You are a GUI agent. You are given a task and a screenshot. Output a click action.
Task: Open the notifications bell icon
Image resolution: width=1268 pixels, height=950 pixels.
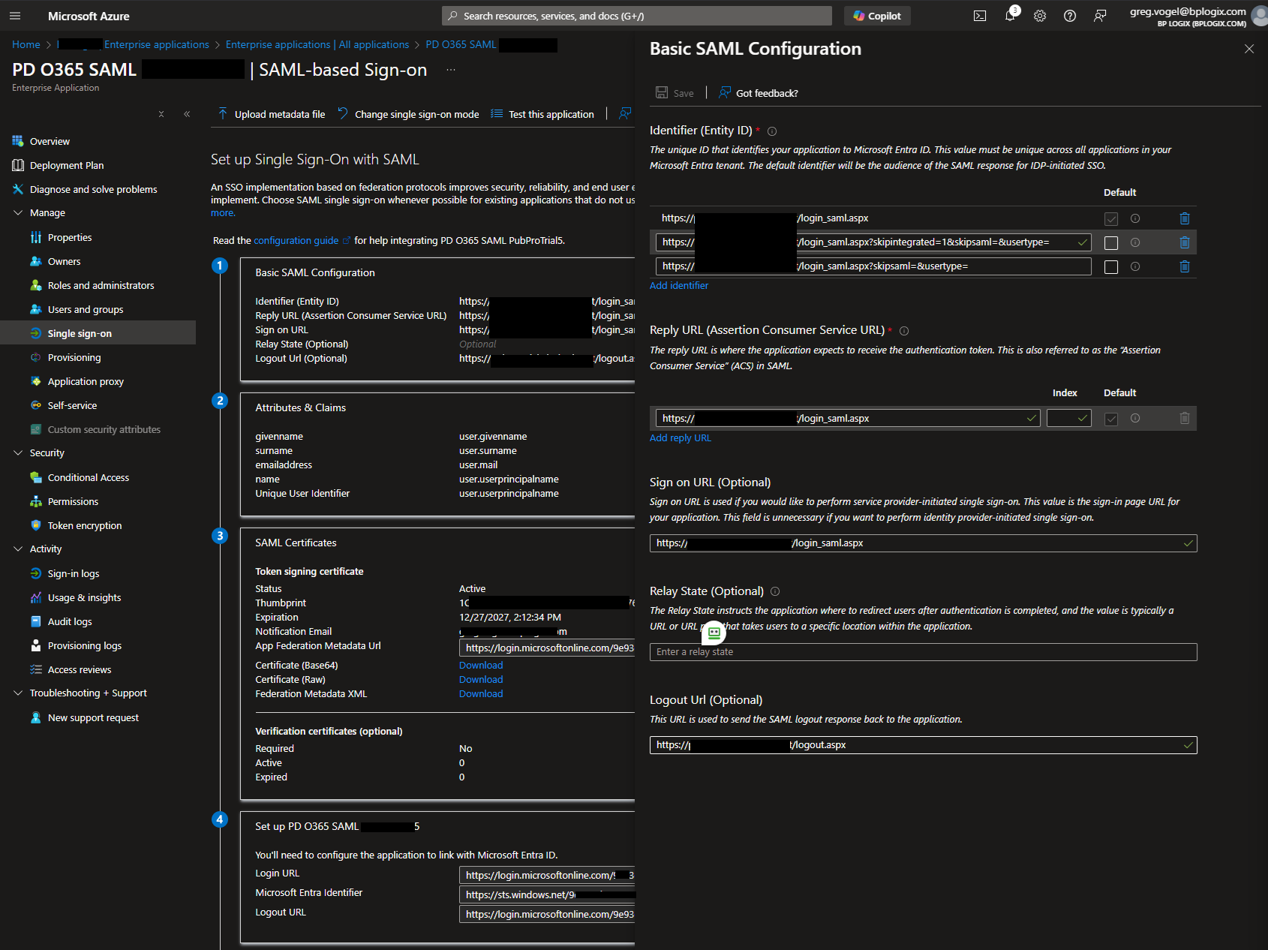point(1010,16)
